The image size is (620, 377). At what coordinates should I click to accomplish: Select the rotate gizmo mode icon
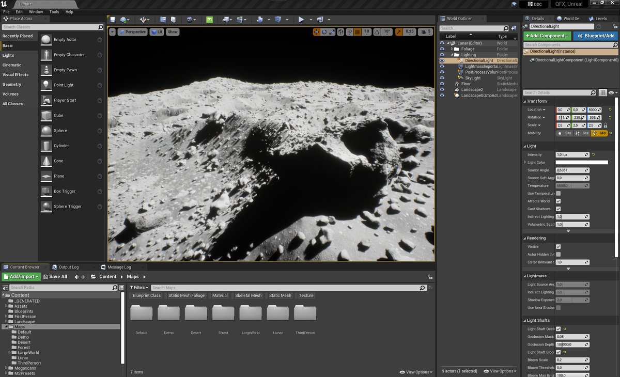(324, 32)
